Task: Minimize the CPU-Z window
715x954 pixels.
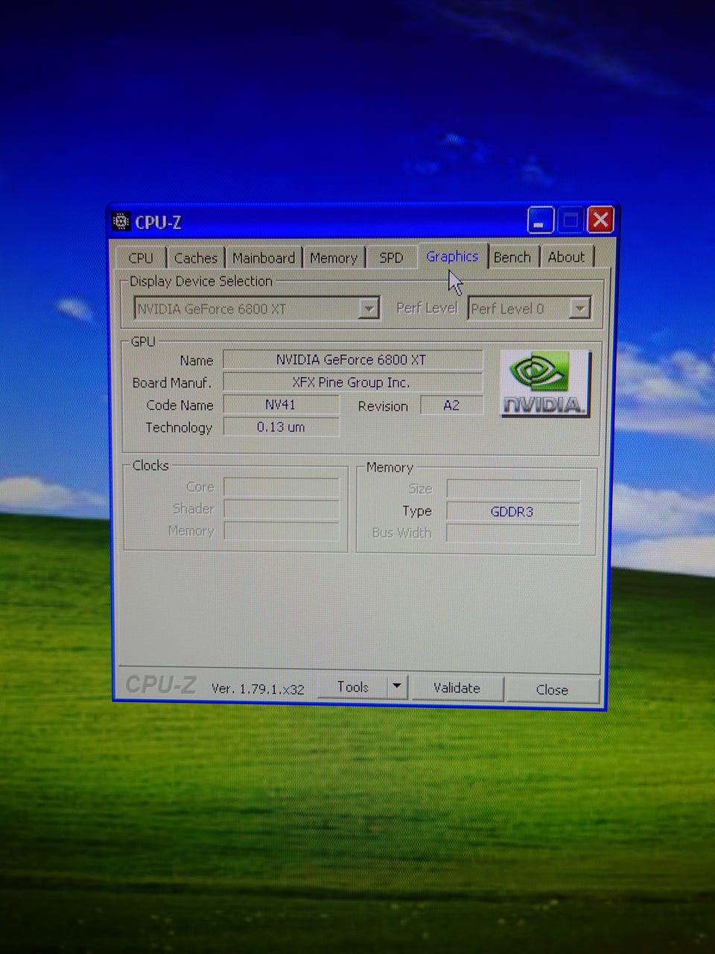Action: click(540, 221)
